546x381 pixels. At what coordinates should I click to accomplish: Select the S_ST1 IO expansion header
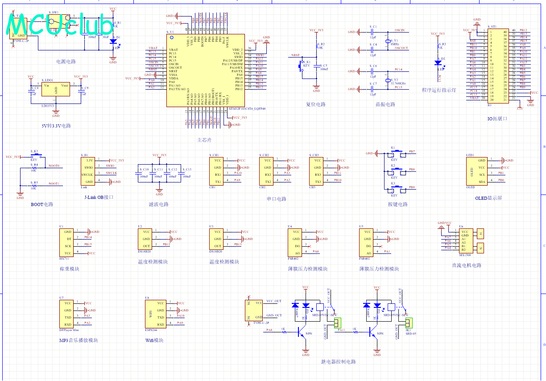pyautogui.click(x=498, y=65)
